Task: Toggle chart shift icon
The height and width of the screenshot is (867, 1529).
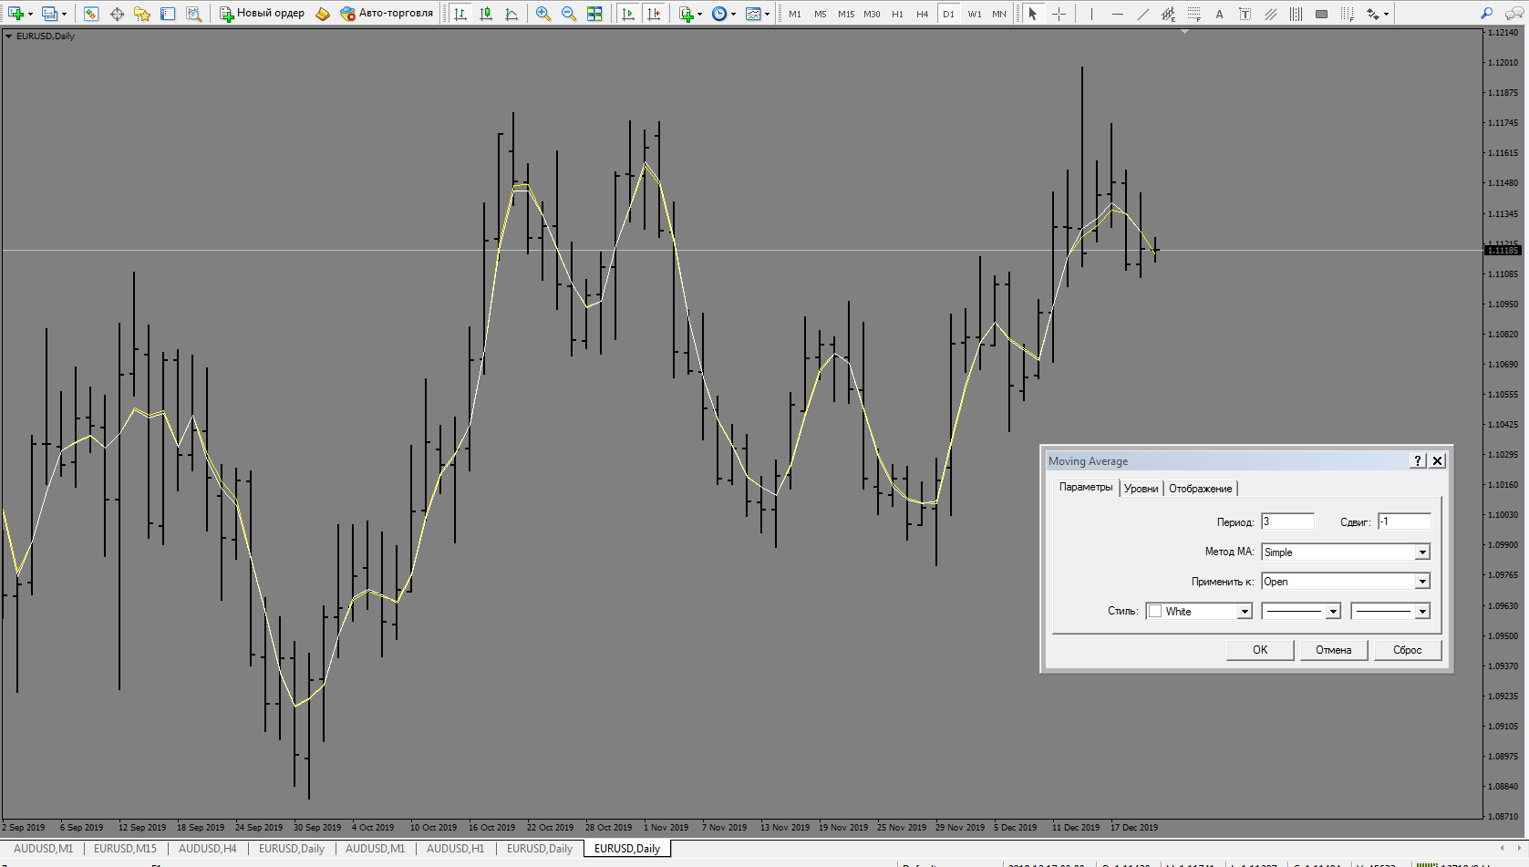Action: 654,14
